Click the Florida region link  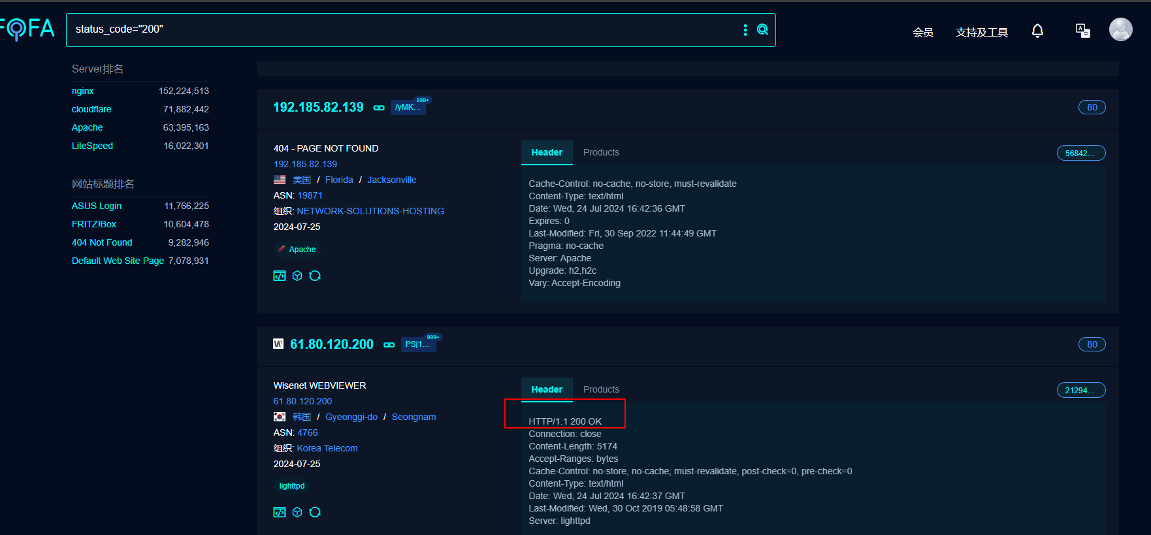(339, 180)
